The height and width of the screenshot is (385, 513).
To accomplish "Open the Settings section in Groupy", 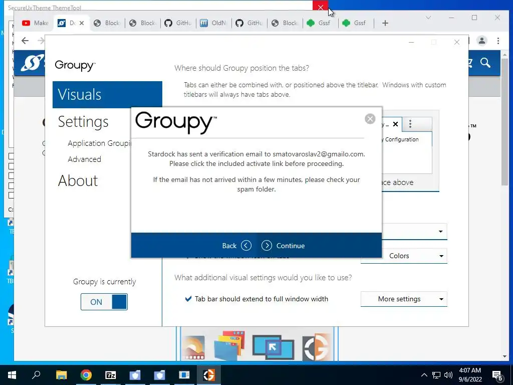I will [x=83, y=121].
